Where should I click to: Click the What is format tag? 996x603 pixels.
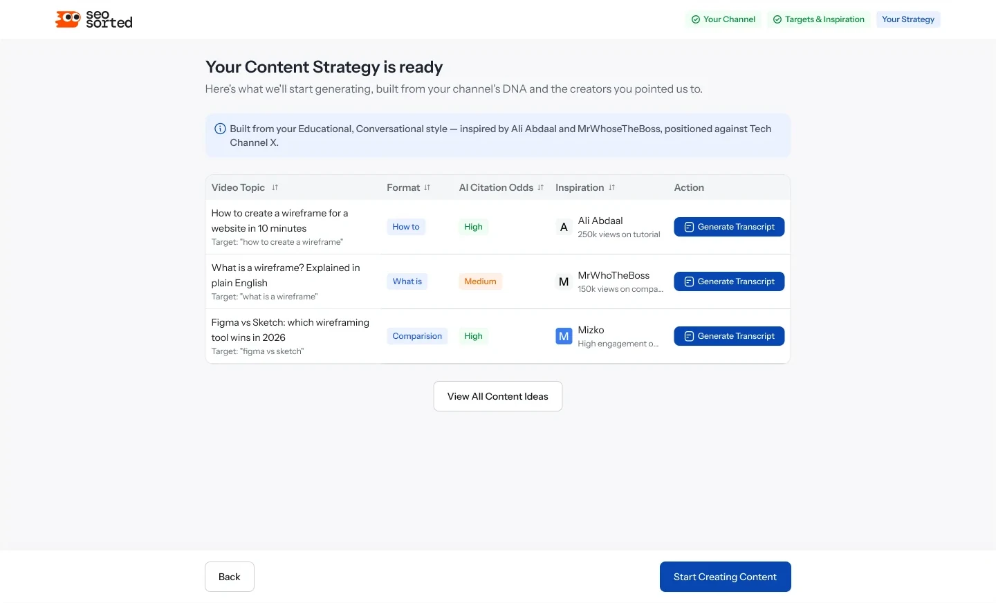[x=407, y=281]
